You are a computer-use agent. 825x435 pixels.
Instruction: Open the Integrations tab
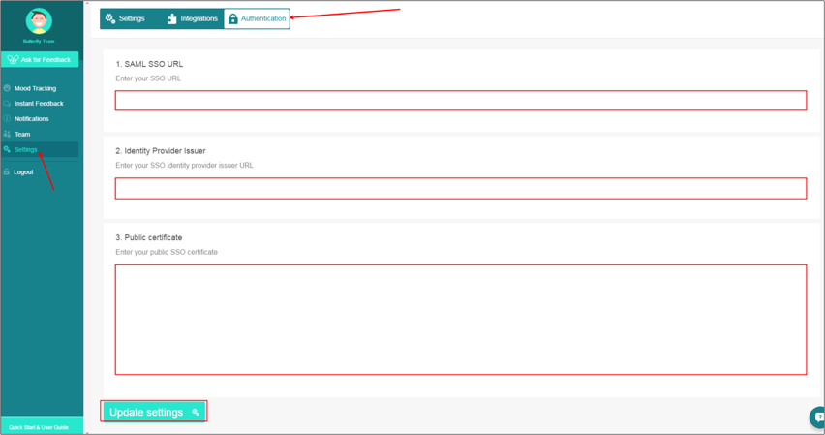click(x=199, y=18)
